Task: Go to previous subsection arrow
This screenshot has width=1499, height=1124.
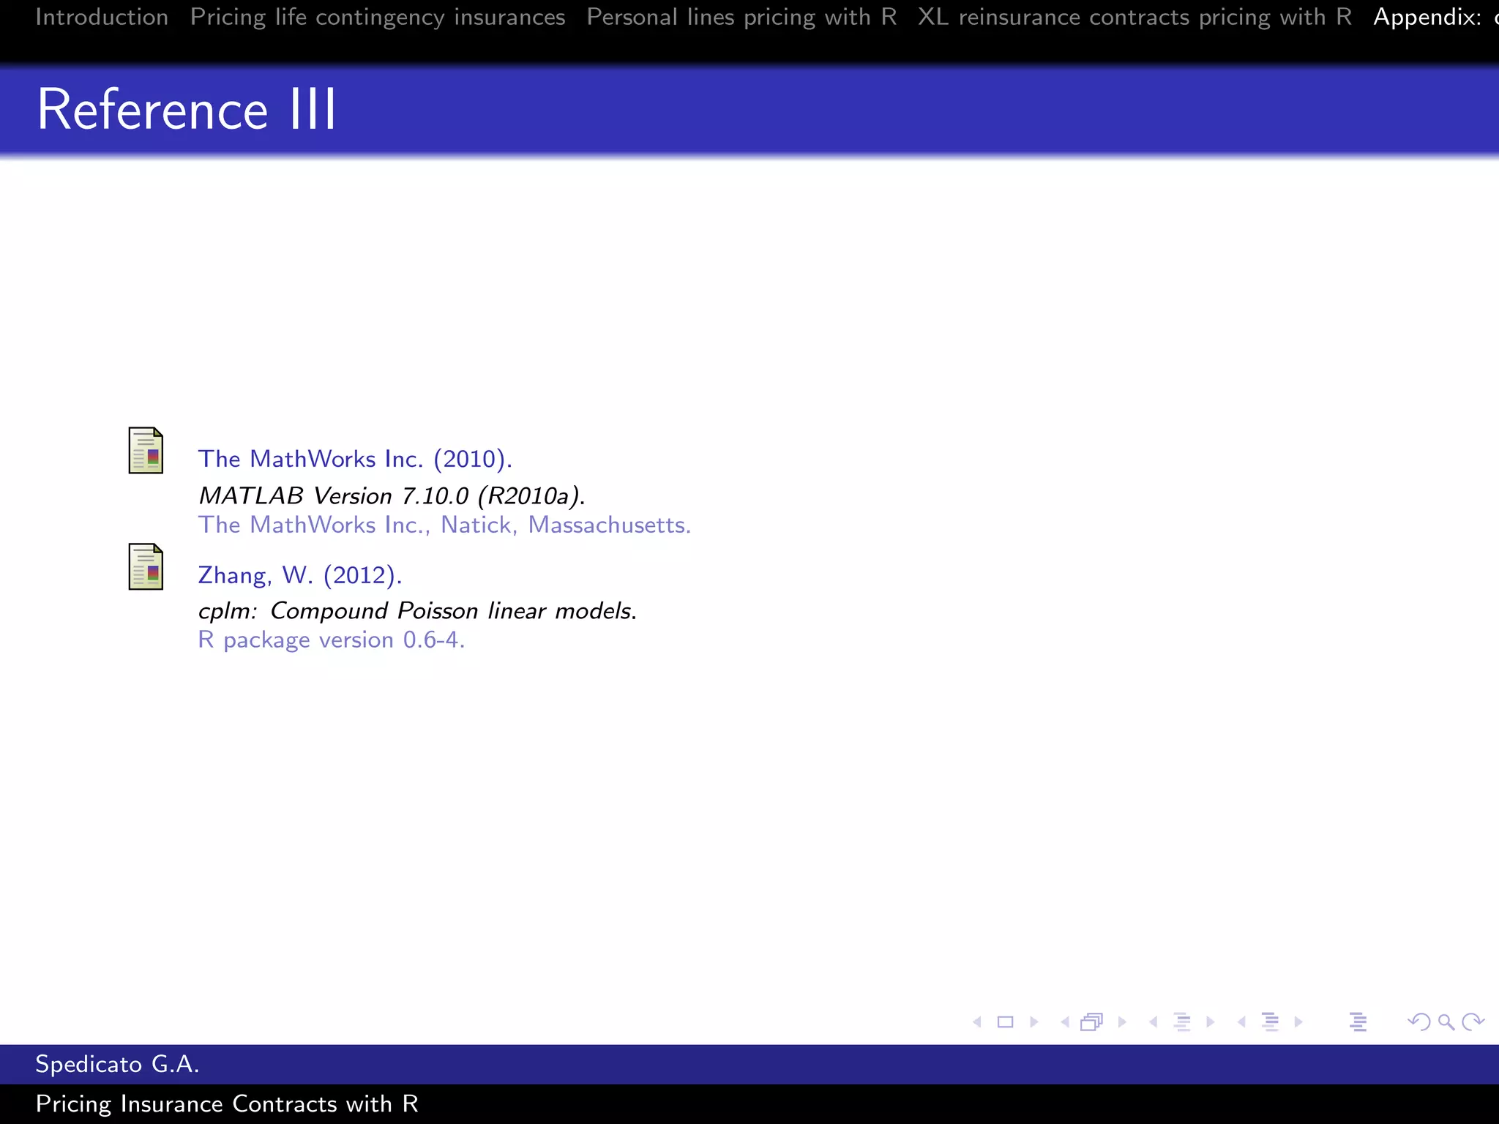Action: (1153, 1022)
